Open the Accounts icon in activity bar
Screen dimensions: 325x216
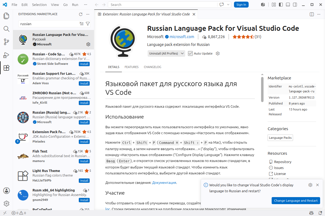pyautogui.click(x=6, y=191)
